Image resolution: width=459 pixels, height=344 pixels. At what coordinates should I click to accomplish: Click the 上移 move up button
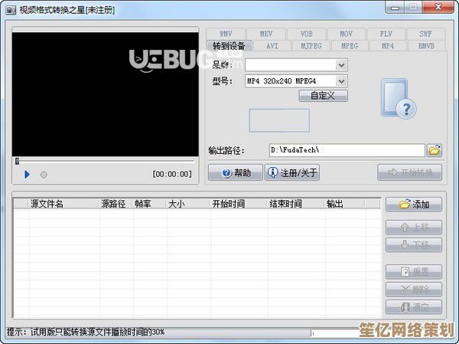[414, 228]
